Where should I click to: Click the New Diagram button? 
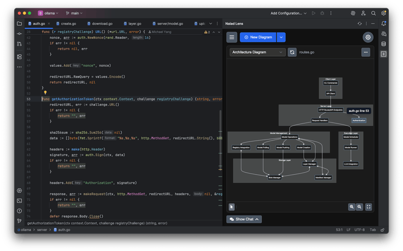[258, 37]
